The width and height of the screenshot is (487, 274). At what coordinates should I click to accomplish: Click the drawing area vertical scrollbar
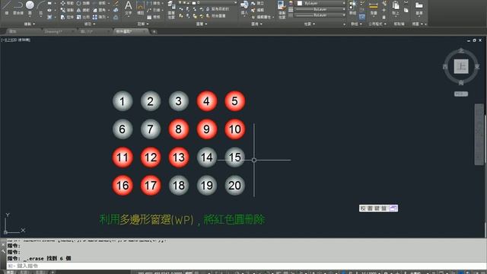point(479,134)
